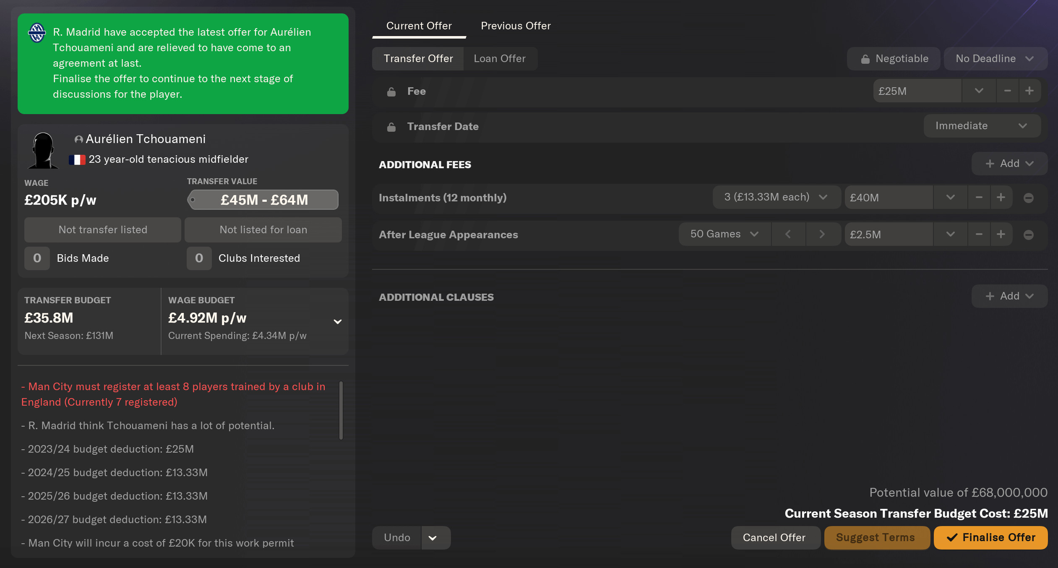
Task: Toggle the Negotiable lock button
Action: 894,59
